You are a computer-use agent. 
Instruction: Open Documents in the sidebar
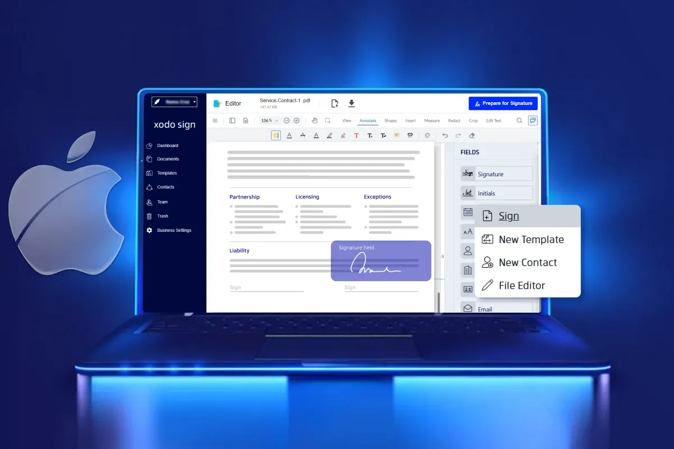pos(168,159)
